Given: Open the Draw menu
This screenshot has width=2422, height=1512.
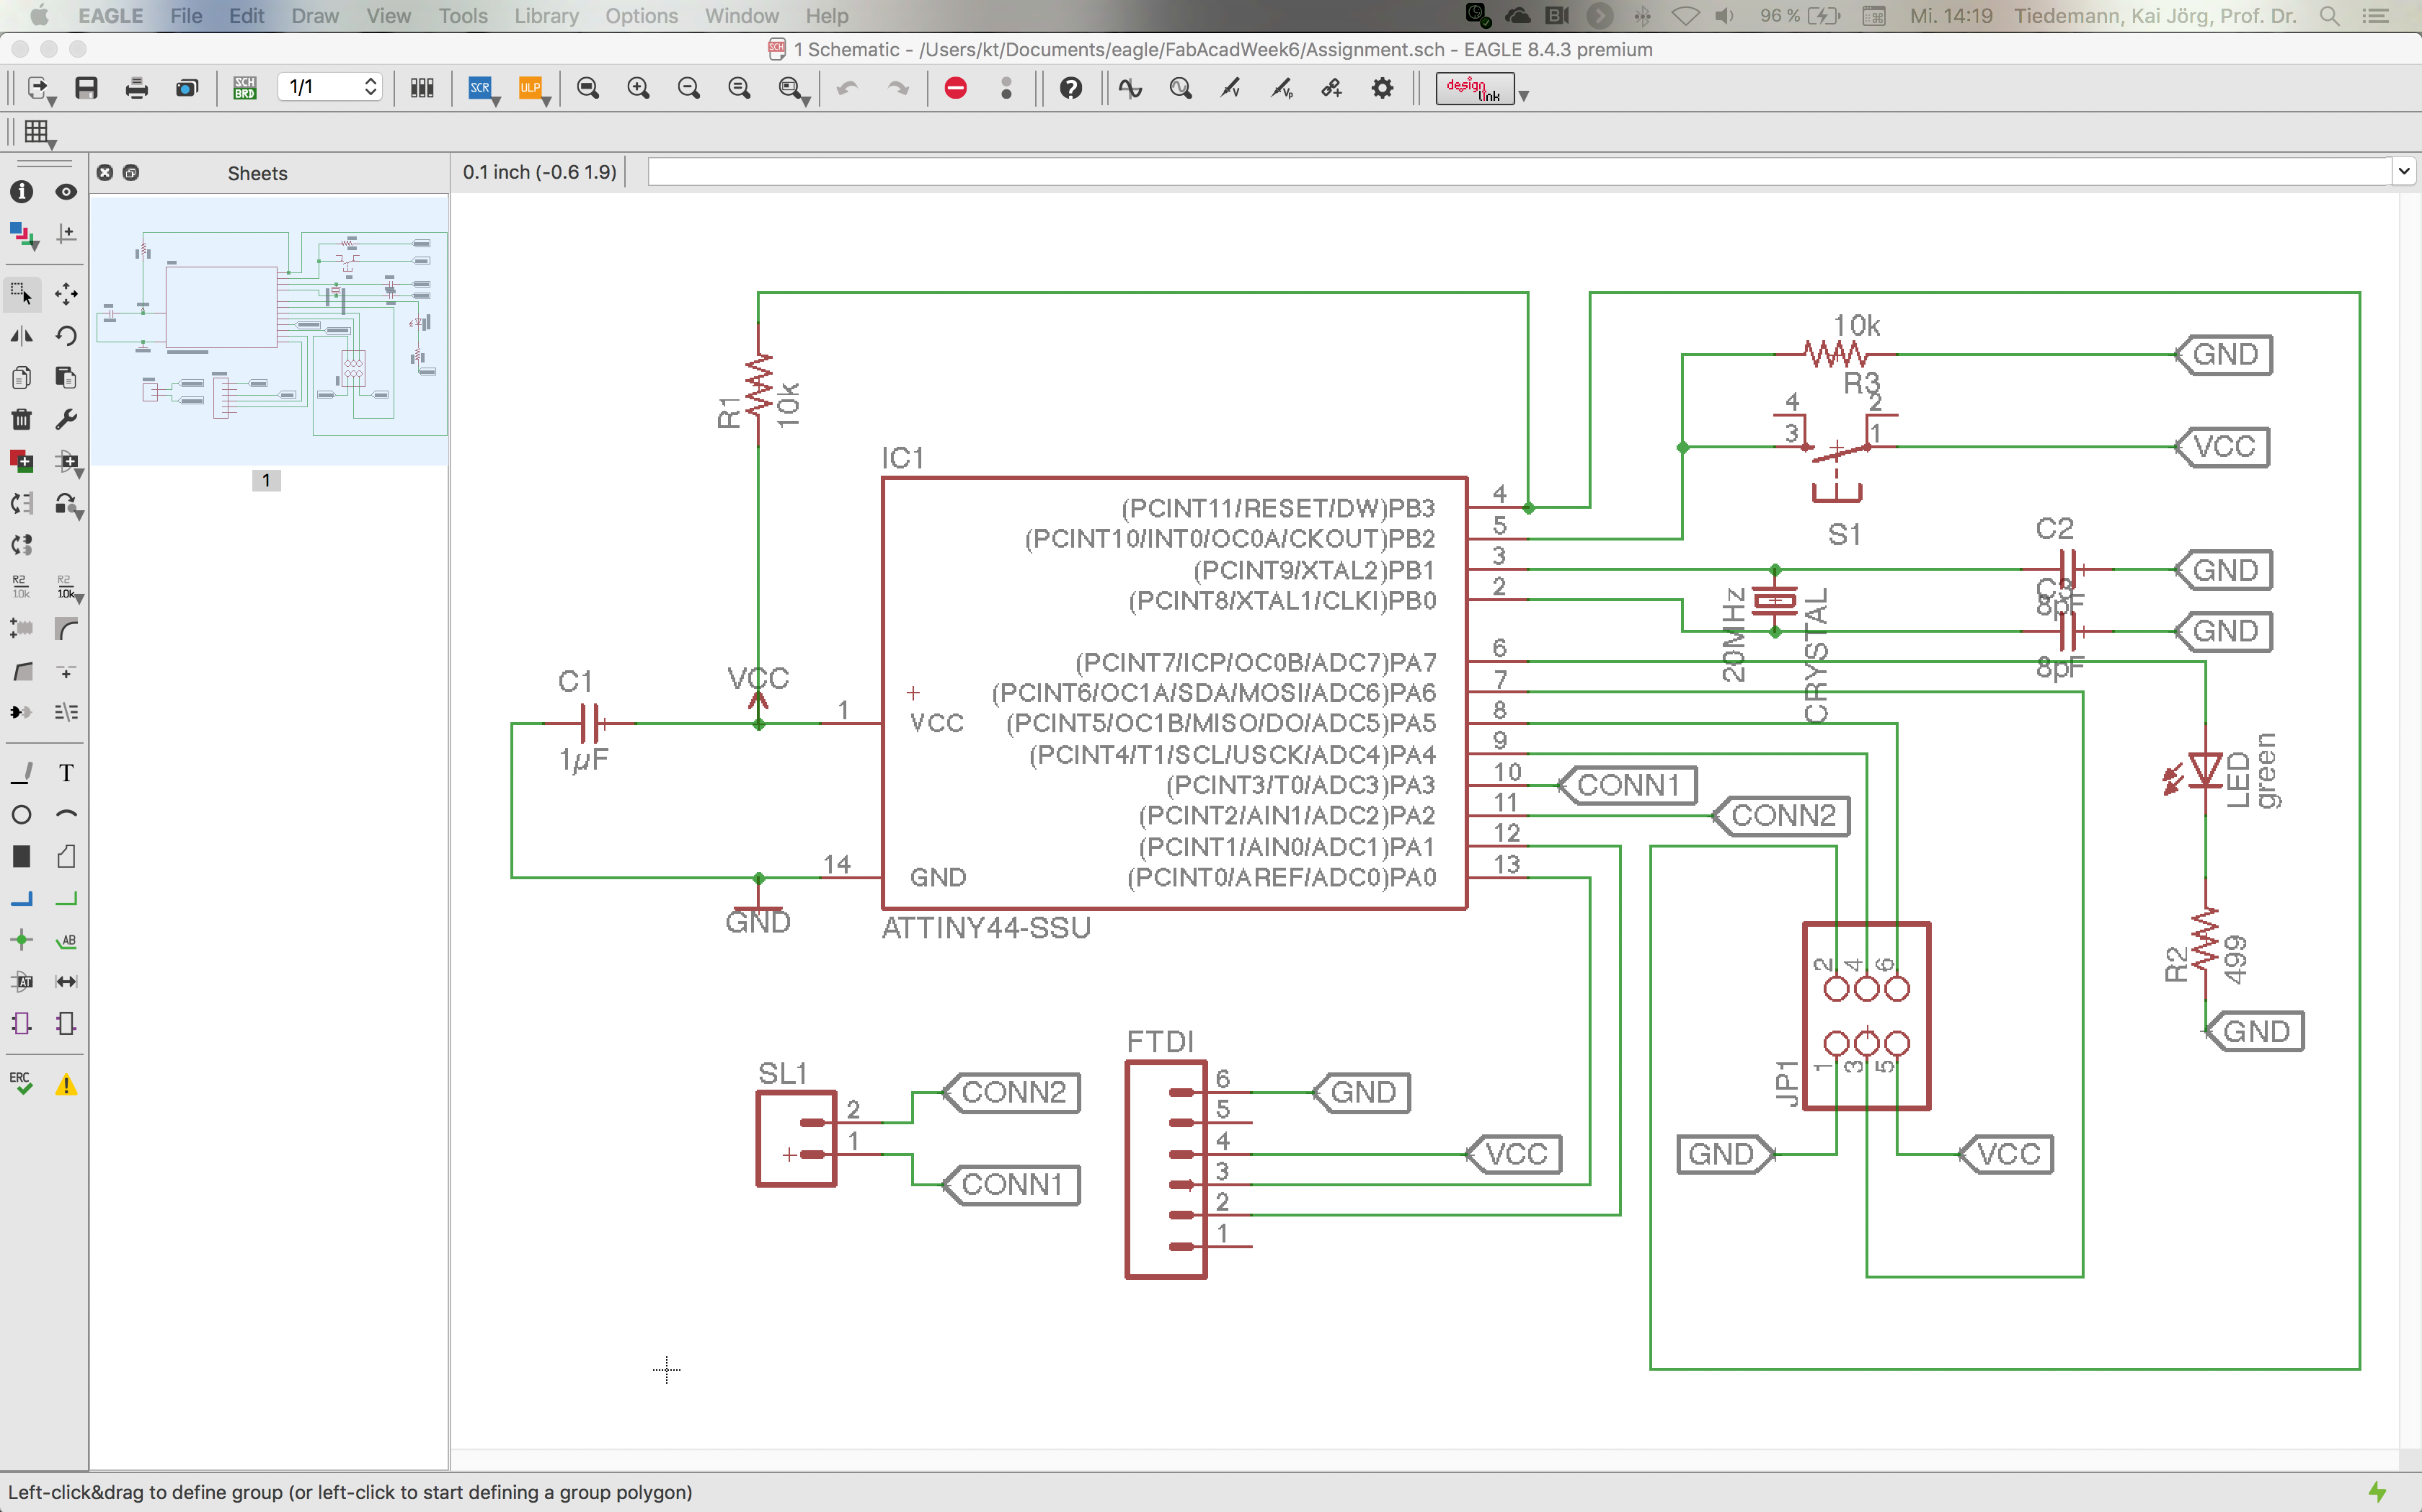Looking at the screenshot, I should [315, 16].
